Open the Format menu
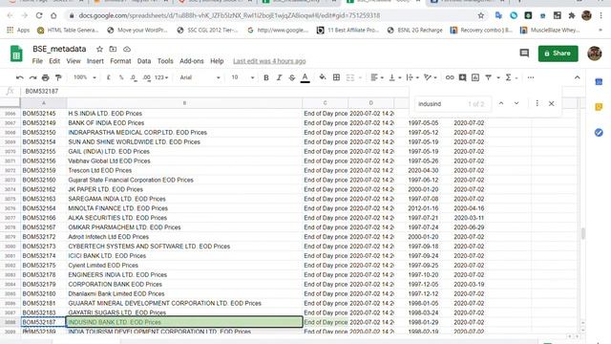Viewport: 611px width, 344px height. tap(120, 61)
